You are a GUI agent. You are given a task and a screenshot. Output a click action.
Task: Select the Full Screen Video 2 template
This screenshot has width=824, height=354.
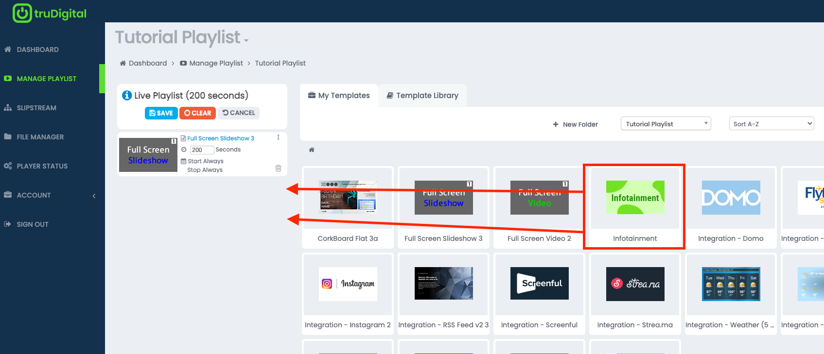[539, 208]
